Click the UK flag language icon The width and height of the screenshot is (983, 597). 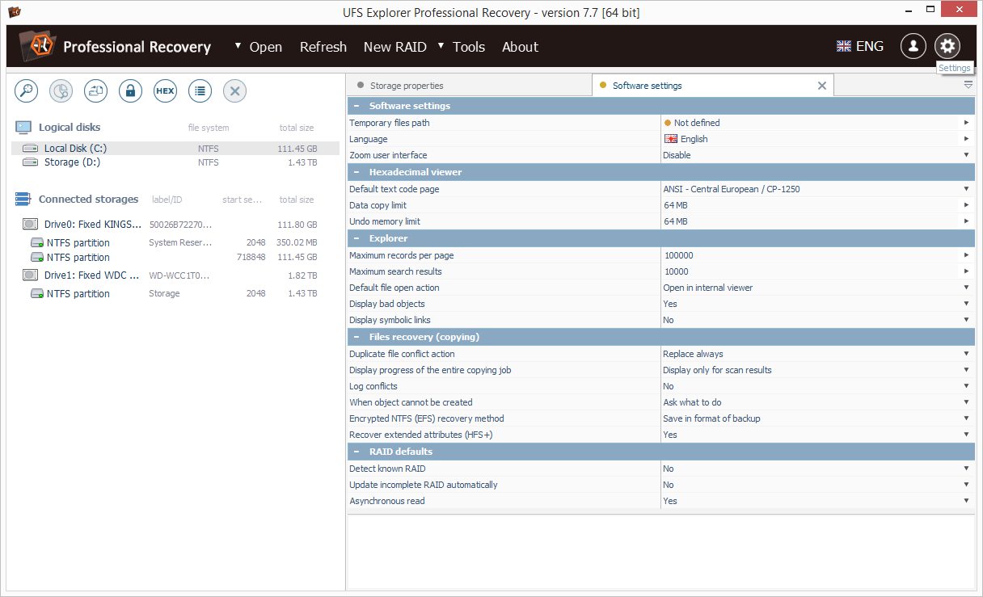coord(844,47)
